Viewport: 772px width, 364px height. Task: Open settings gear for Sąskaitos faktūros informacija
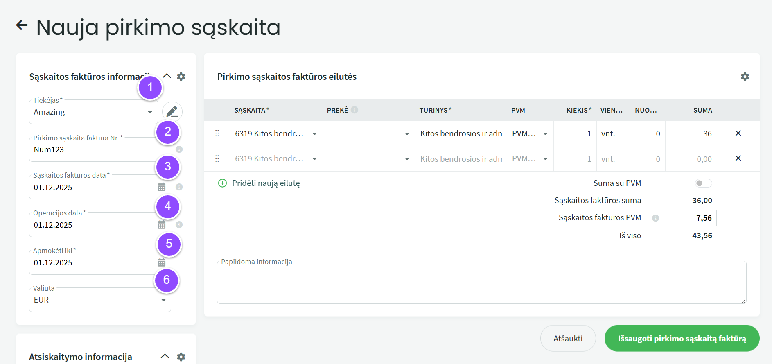(181, 77)
